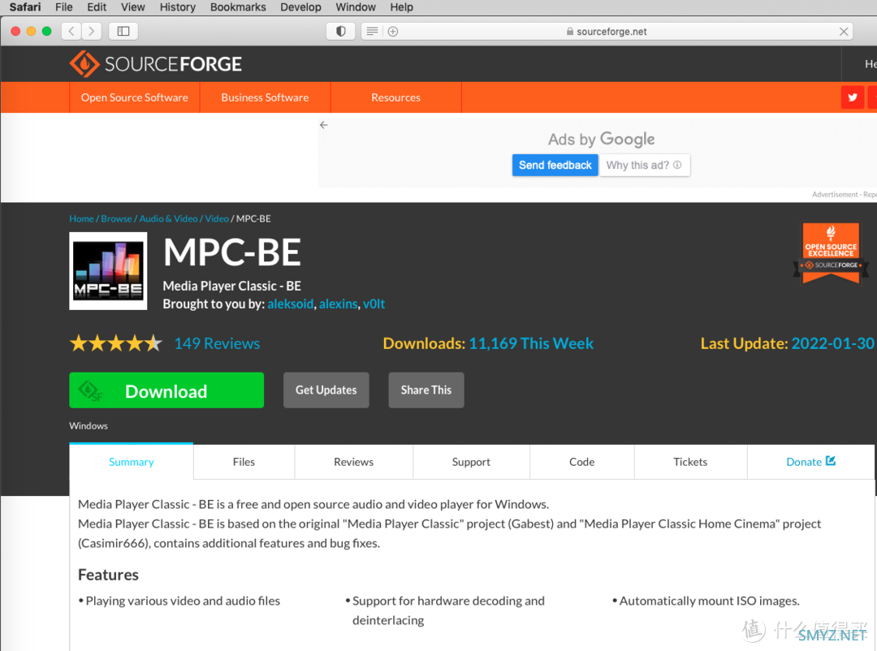Image resolution: width=877 pixels, height=651 pixels.
Task: Open the 149 Reviews link
Action: point(217,343)
